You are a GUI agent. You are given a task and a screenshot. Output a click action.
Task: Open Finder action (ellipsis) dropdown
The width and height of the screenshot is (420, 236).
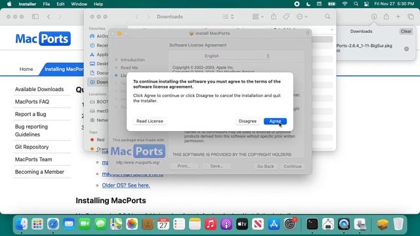click(302, 16)
